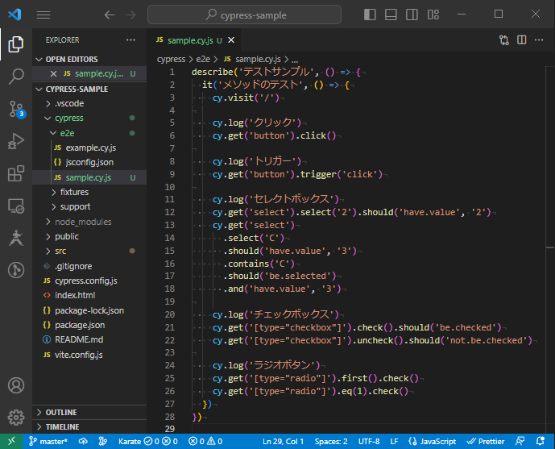Open Remote Explorer in activity bar
Screen dimensions: 555x449
click(x=16, y=206)
